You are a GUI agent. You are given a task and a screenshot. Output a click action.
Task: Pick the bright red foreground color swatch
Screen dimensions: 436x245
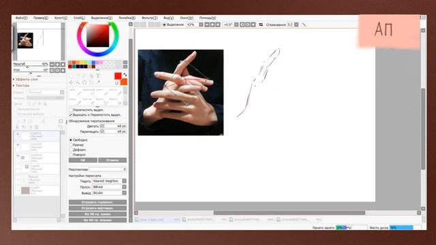[118, 76]
